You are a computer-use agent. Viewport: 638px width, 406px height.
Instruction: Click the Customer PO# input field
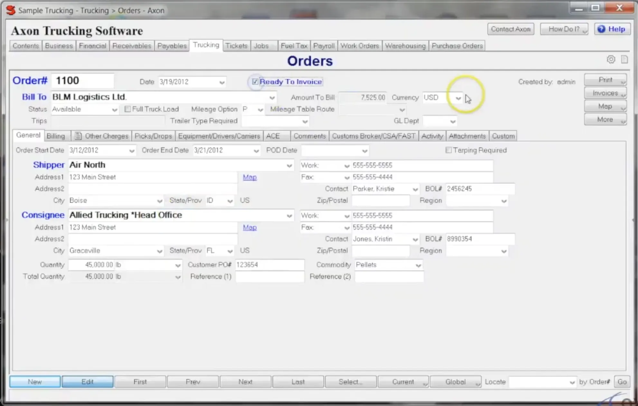point(269,265)
